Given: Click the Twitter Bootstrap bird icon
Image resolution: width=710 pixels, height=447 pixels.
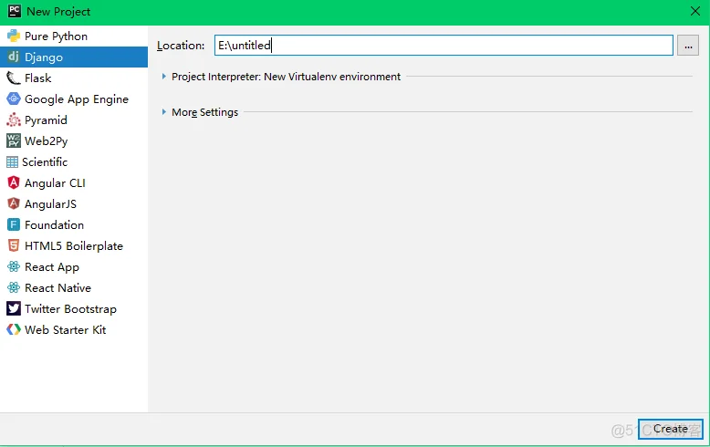Looking at the screenshot, I should coord(14,308).
